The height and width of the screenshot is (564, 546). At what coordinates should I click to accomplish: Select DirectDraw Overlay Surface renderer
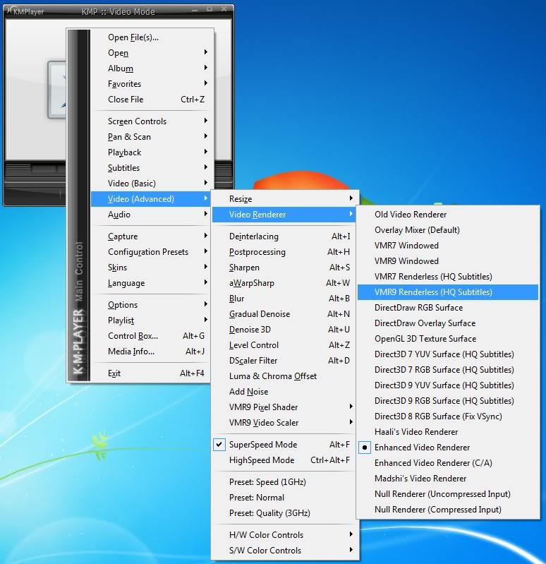point(448,323)
